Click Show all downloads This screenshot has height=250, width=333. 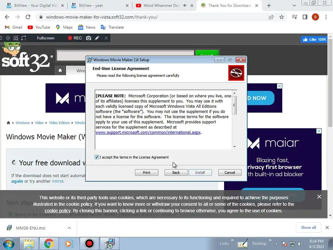point(308,228)
